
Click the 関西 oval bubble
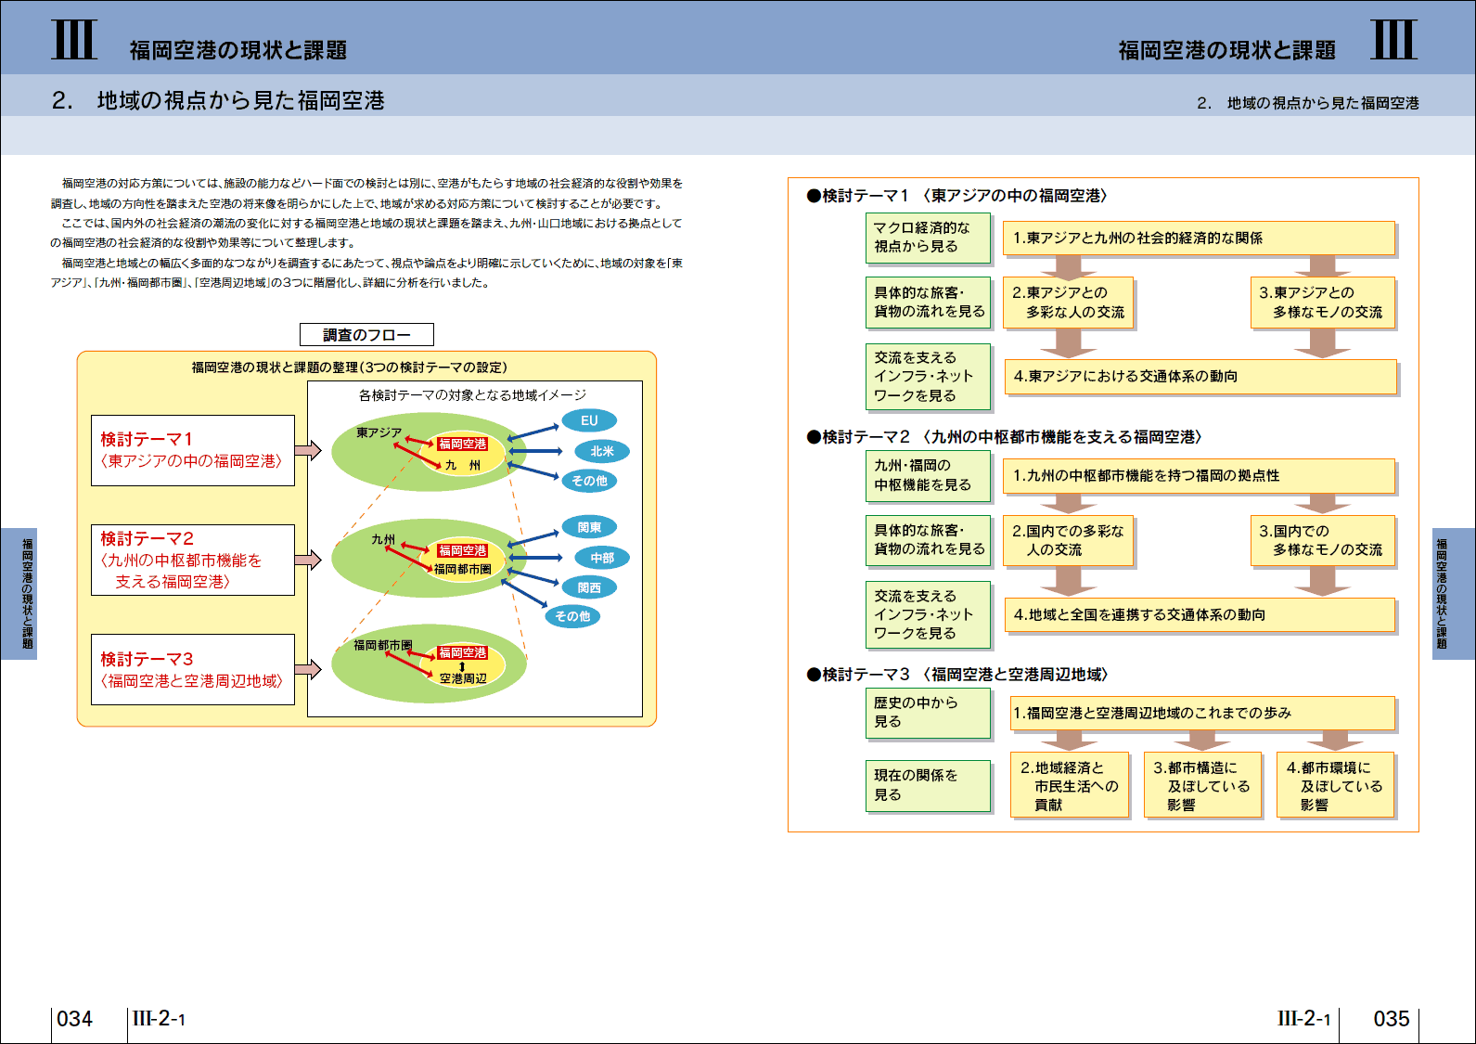[x=589, y=587]
